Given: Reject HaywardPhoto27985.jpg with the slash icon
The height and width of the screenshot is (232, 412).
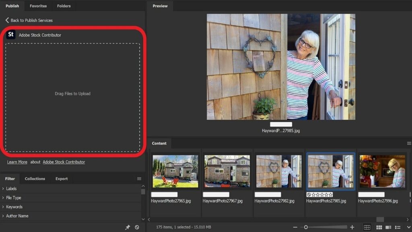Looking at the screenshot, I should point(309,195).
